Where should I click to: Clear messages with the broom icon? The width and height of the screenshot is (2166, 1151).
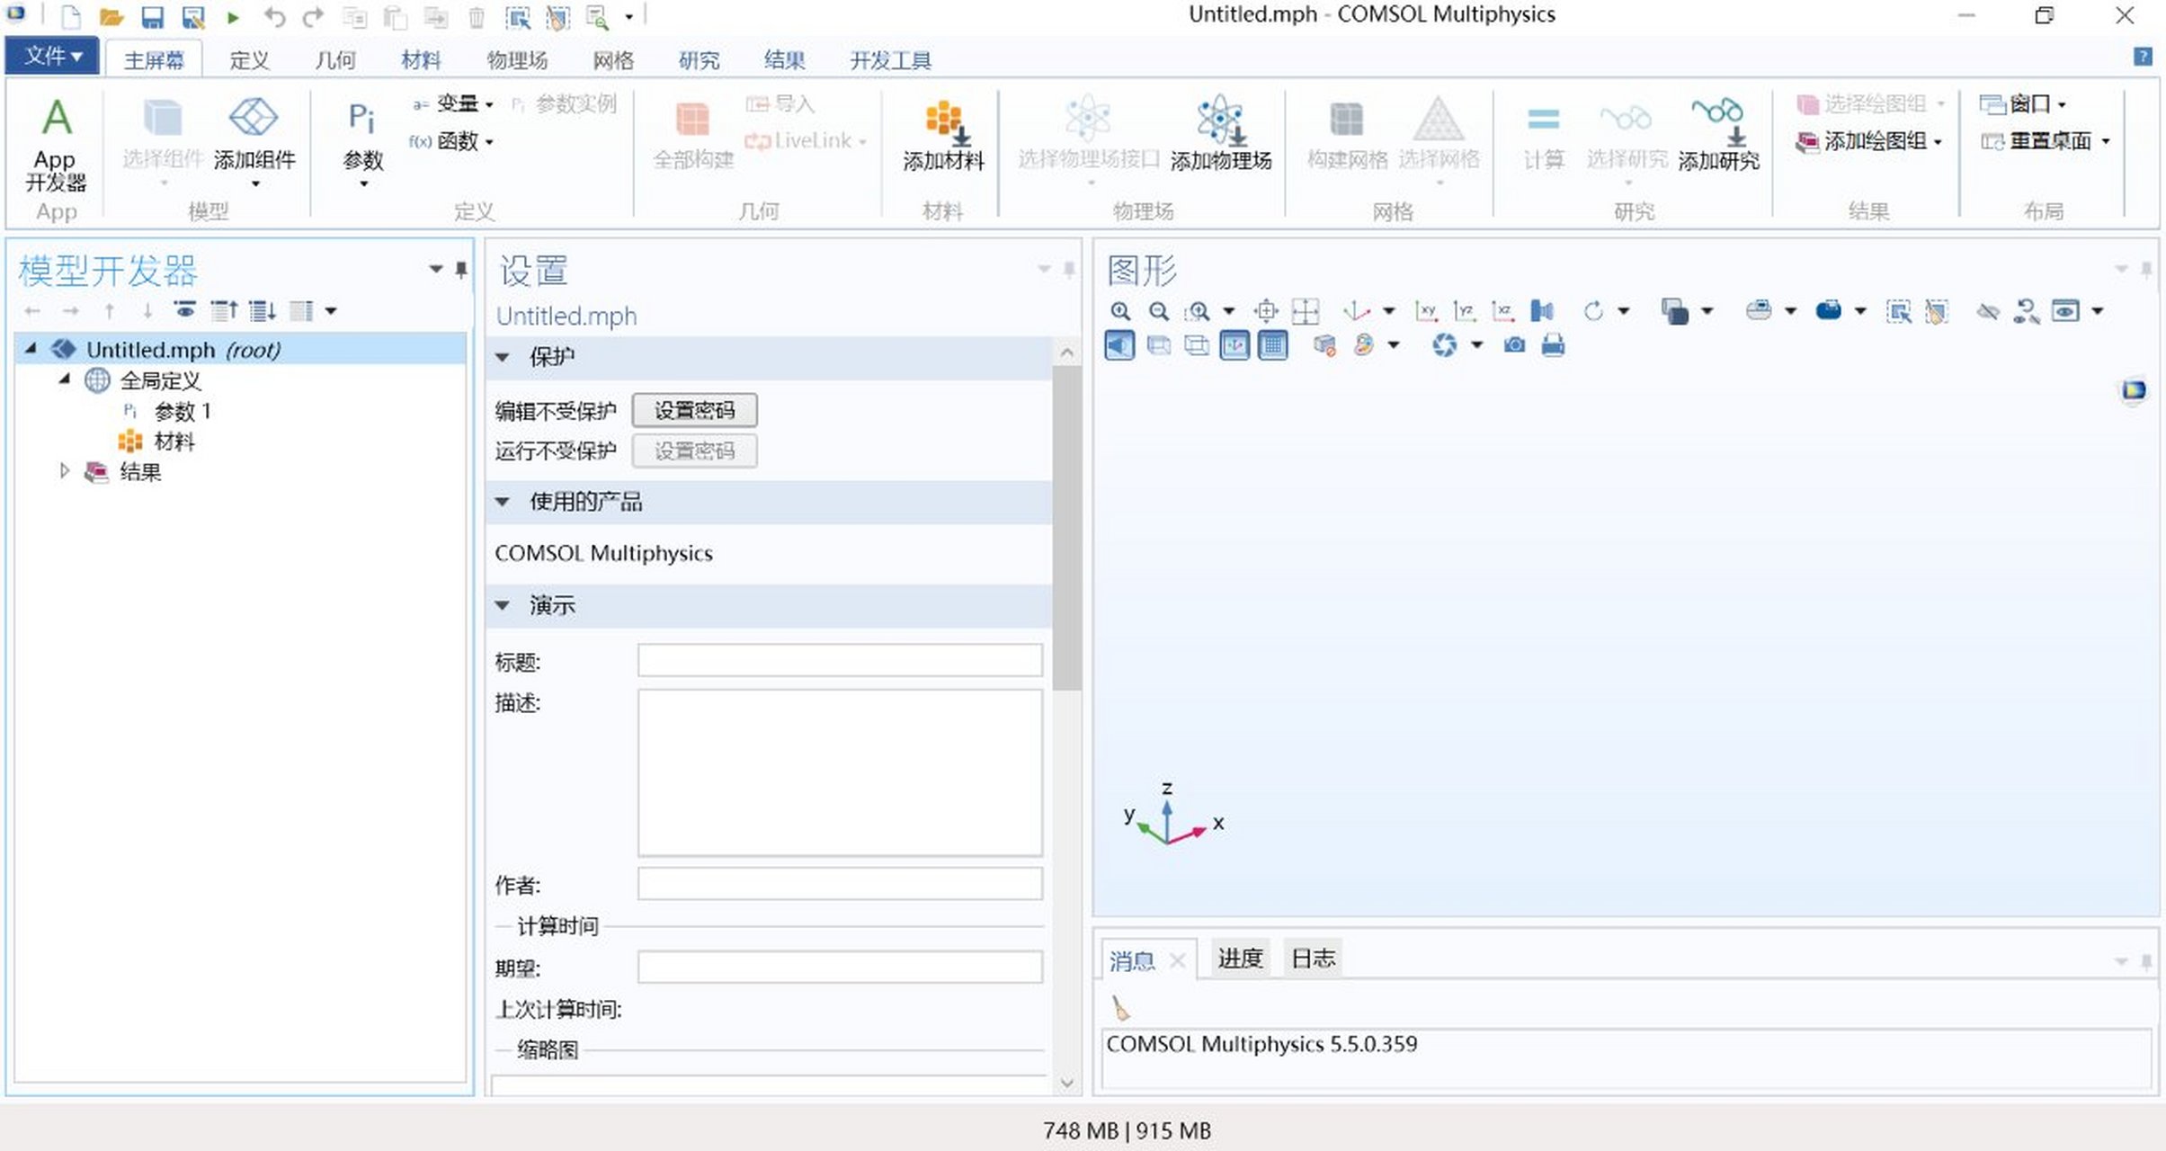(x=1120, y=1008)
